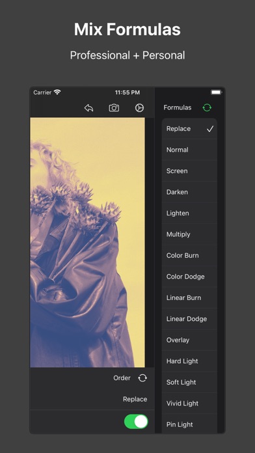Tap the battery icon in status bar
The image size is (255, 453).
pos(217,92)
